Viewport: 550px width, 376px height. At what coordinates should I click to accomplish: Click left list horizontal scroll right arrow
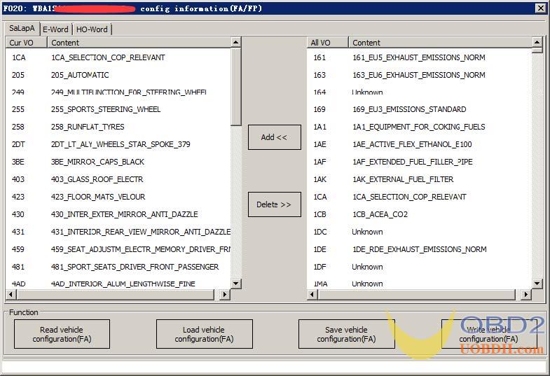pos(225,295)
